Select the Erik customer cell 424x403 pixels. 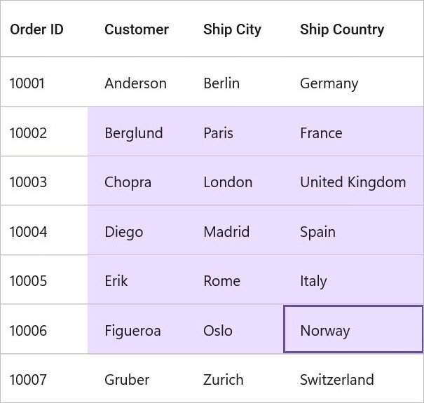pos(137,280)
